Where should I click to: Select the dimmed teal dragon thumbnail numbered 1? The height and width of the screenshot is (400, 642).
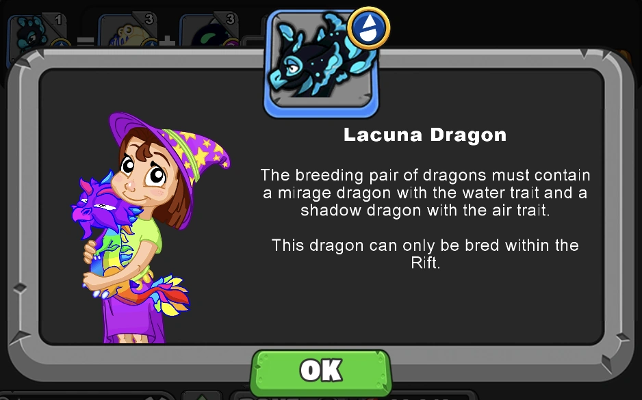tap(36, 33)
